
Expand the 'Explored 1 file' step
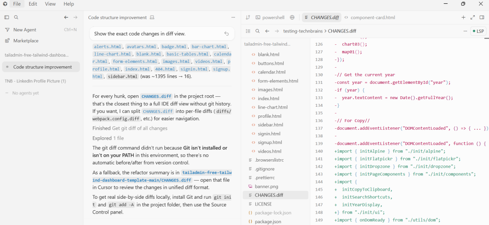point(108,138)
